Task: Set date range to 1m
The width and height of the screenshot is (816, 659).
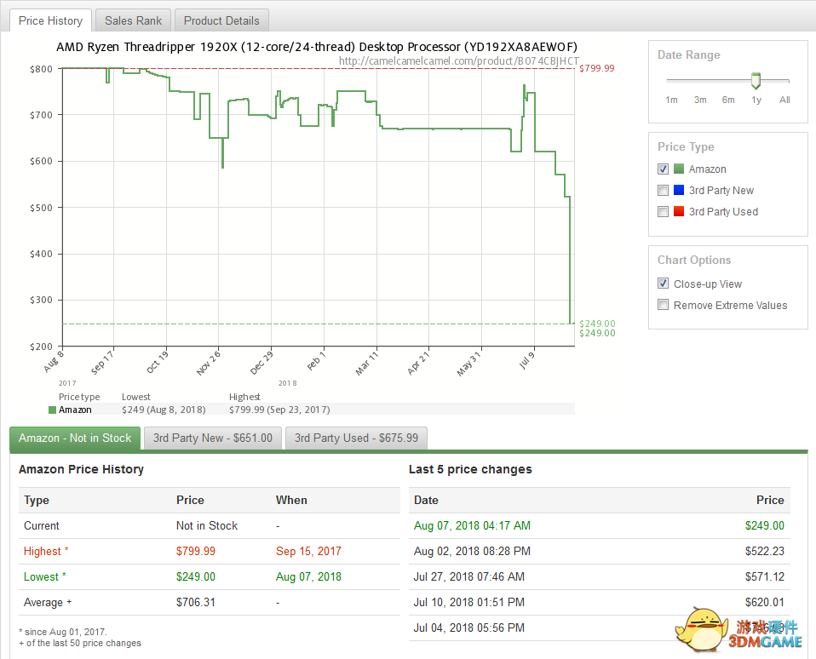Action: pos(671,100)
